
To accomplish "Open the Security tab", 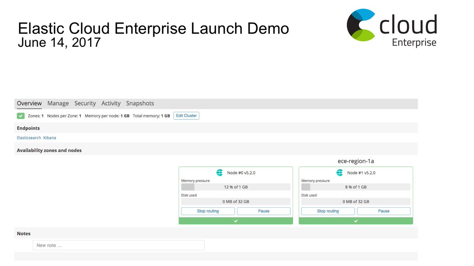I will tap(85, 103).
